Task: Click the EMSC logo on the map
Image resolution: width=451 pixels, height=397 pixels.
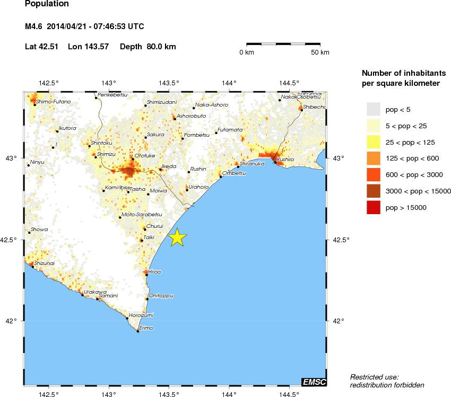Action: (314, 382)
